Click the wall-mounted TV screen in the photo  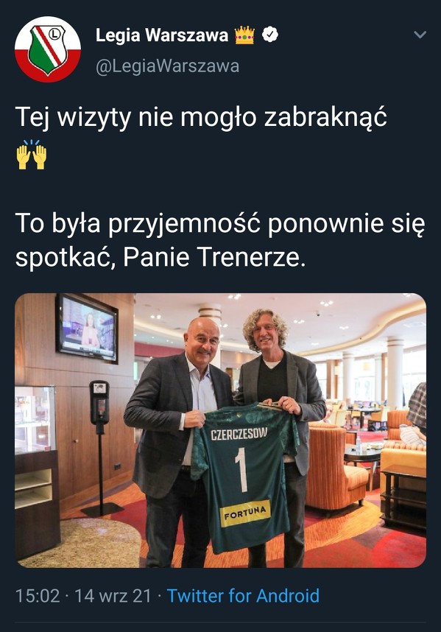point(87,329)
